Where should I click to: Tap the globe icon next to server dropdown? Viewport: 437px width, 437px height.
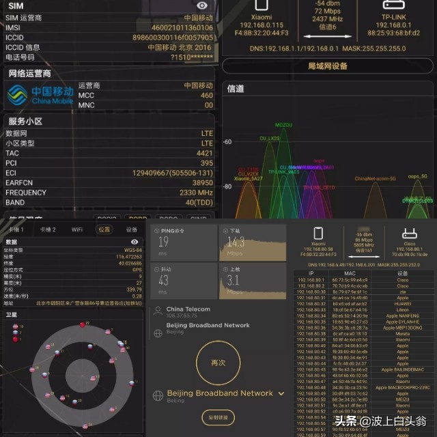(x=158, y=395)
